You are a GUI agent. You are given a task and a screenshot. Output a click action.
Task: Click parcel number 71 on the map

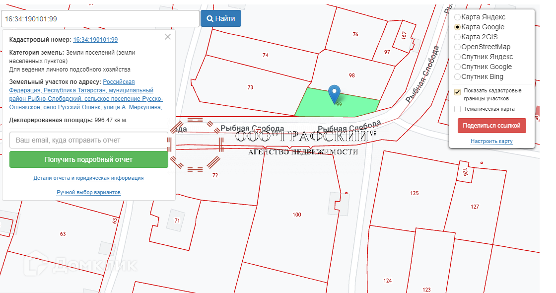click(177, 220)
